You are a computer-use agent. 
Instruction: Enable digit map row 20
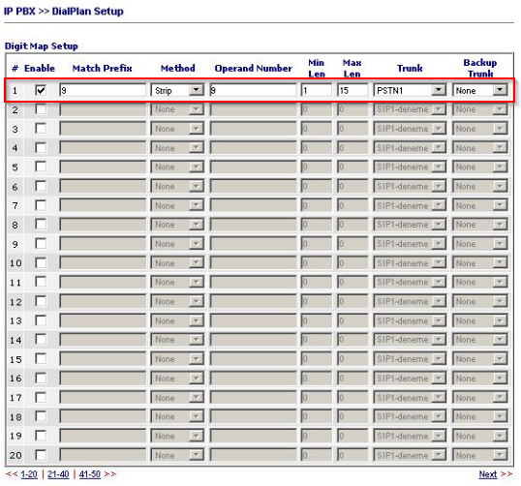(x=41, y=455)
